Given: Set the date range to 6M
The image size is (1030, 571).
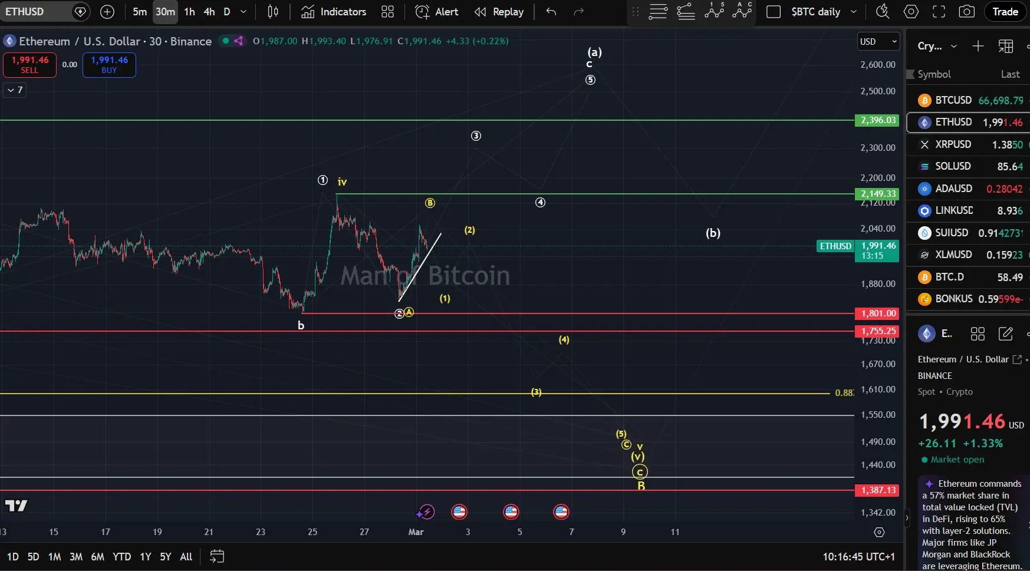Looking at the screenshot, I should click(97, 557).
